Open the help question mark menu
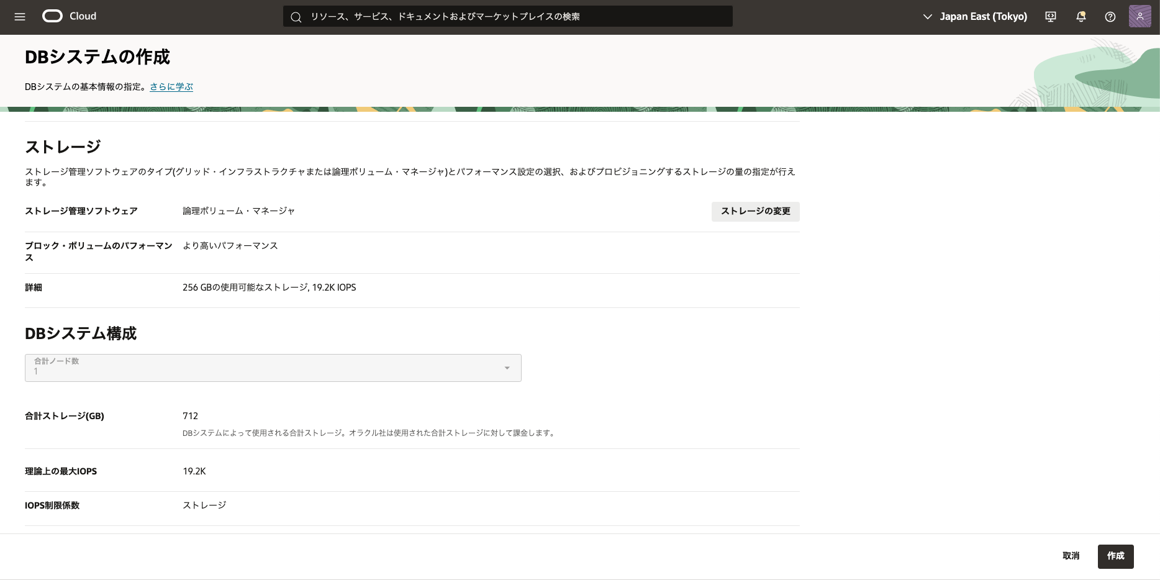 click(x=1110, y=17)
